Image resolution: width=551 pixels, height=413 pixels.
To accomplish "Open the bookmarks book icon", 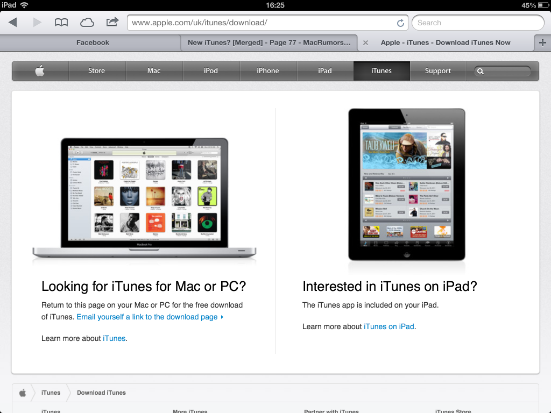I will pyautogui.click(x=61, y=23).
